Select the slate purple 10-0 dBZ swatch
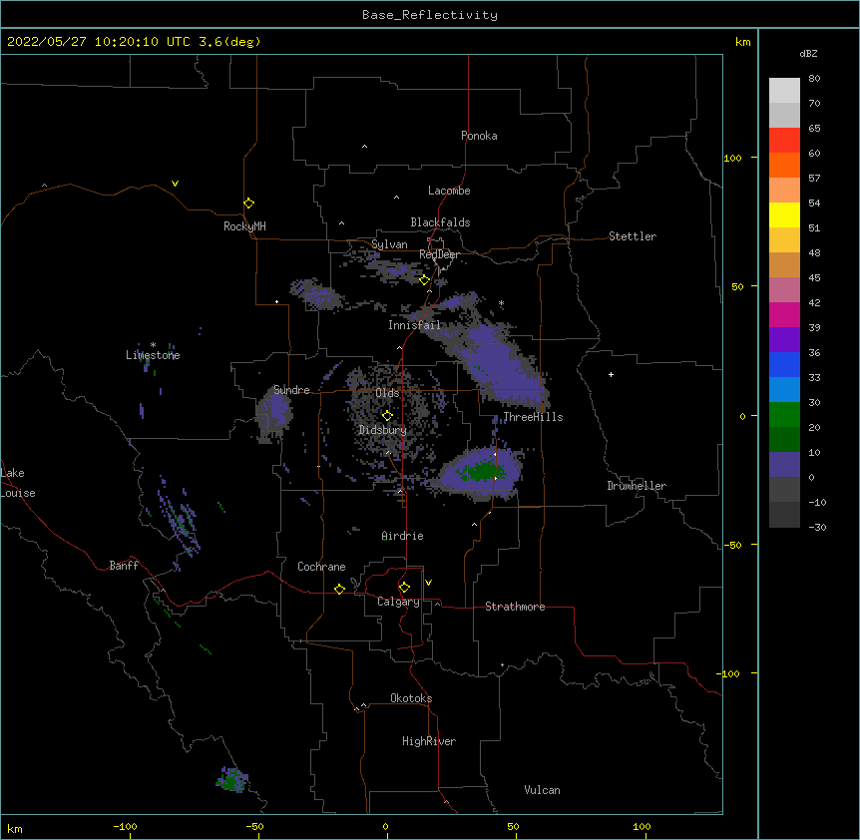Viewport: 860px width, 840px height. pyautogui.click(x=784, y=465)
